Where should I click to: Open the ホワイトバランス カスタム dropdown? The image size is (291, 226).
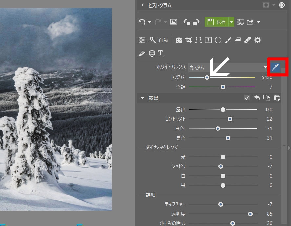[x=228, y=67]
